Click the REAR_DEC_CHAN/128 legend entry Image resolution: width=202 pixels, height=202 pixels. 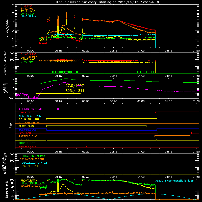(x=33, y=163)
